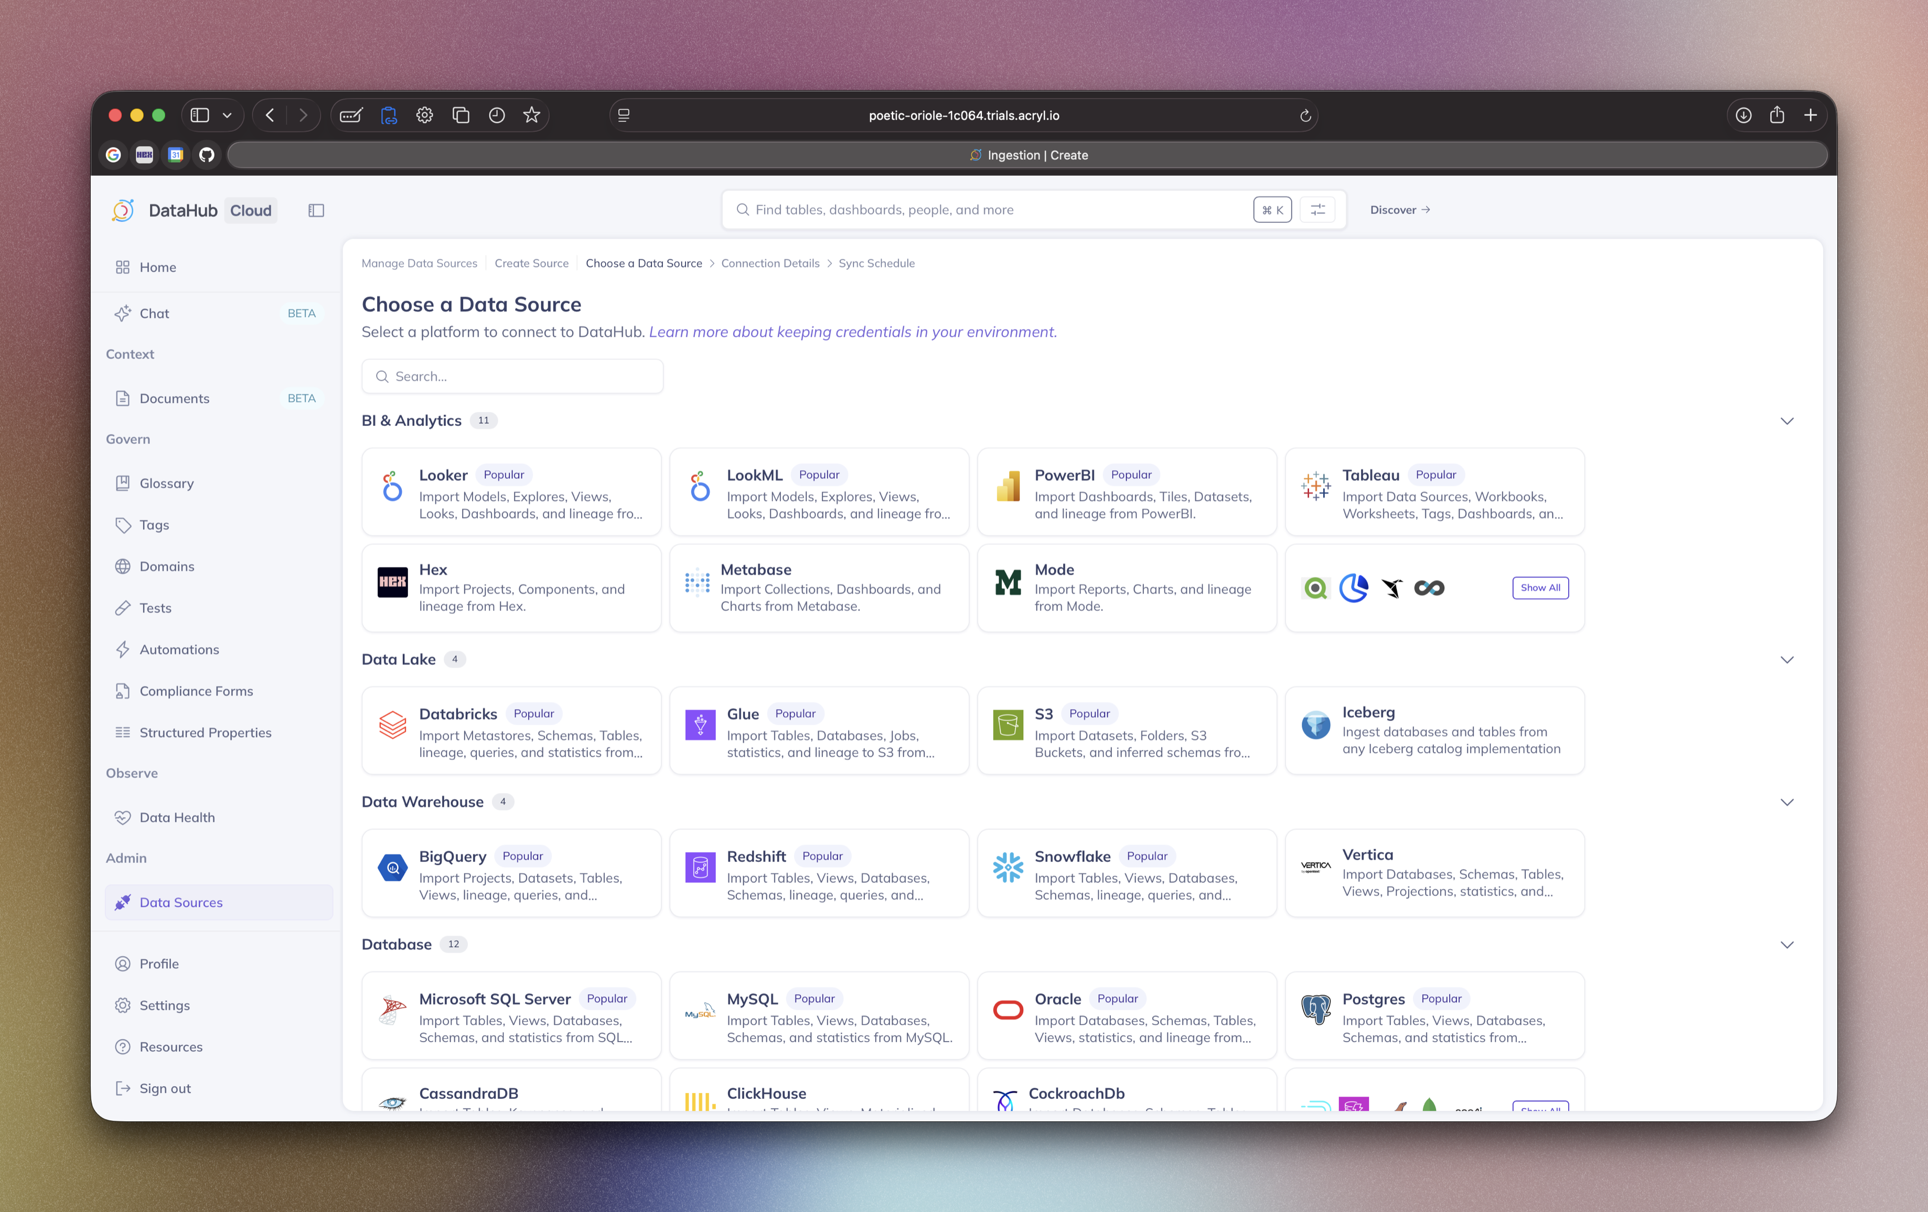Click the Hex platform logo

coord(392,582)
